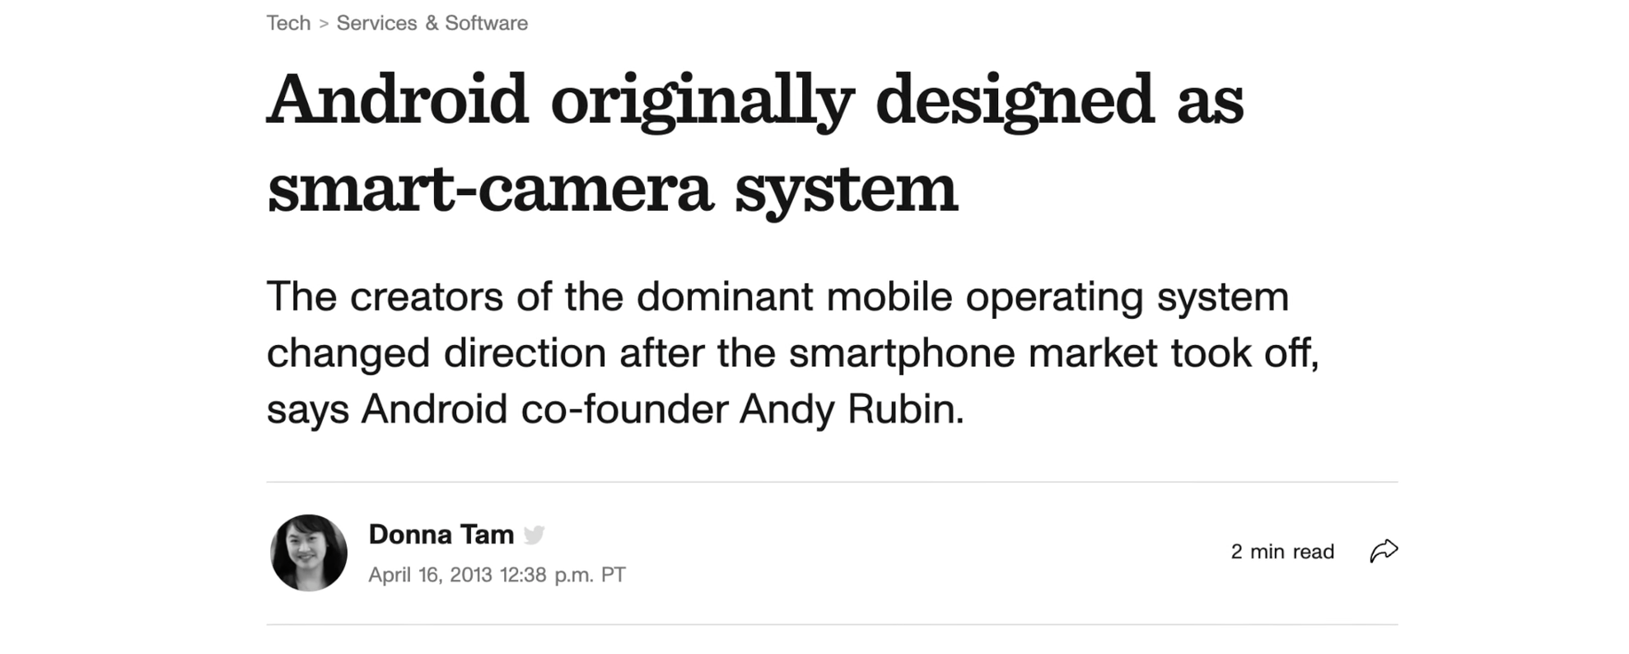This screenshot has height=654, width=1629.
Task: Click the "2 min read" label
Action: (1282, 552)
